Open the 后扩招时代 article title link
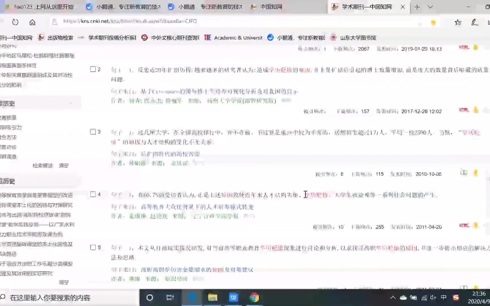Image resolution: width=490 pixels, height=306 pixels. click(x=170, y=154)
